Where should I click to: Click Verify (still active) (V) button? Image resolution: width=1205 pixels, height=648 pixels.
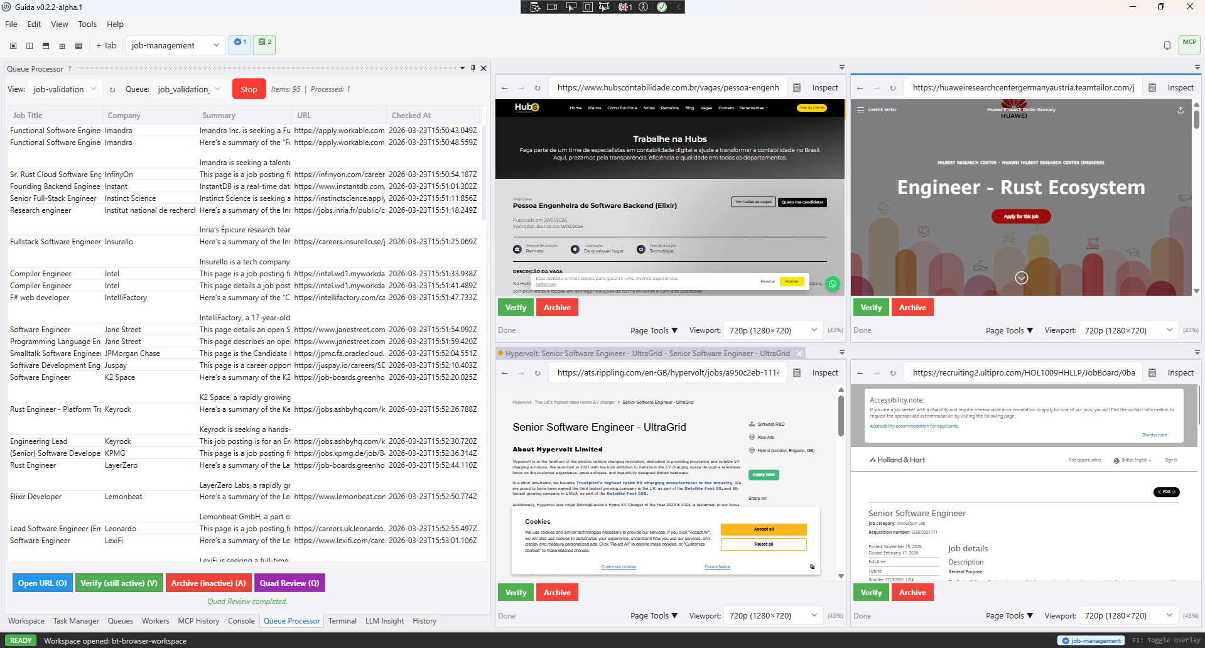pyautogui.click(x=119, y=583)
